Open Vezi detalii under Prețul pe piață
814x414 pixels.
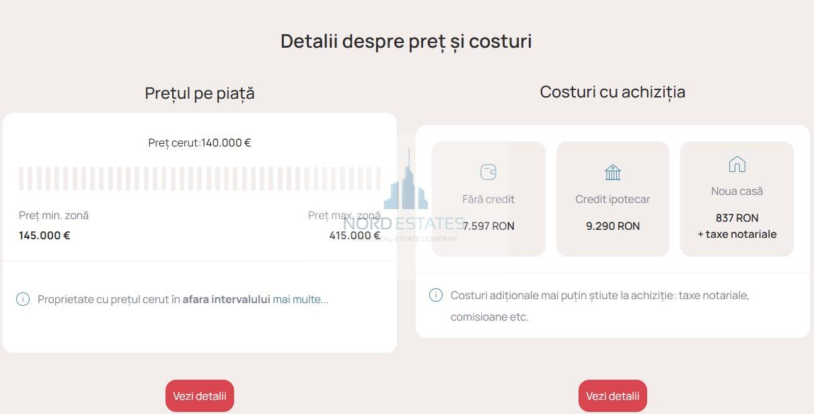point(200,396)
